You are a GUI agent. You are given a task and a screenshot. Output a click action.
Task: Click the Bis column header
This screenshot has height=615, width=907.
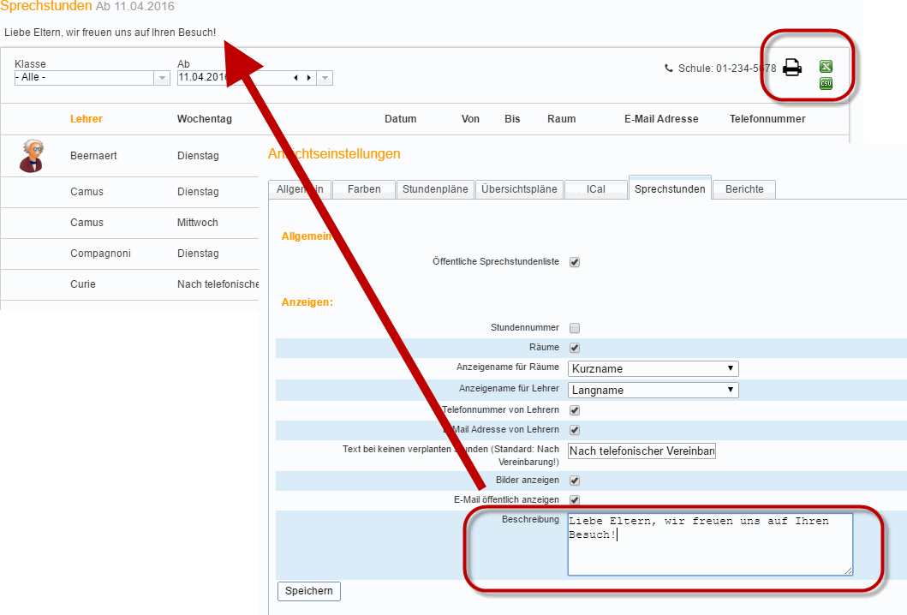point(512,118)
